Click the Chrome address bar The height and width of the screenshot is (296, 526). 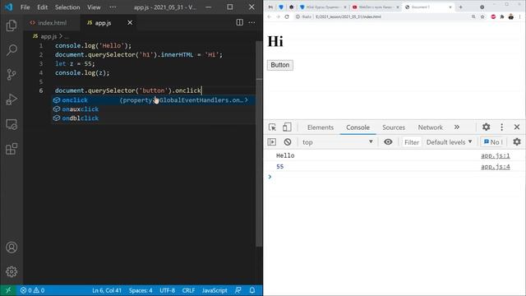pos(382,16)
